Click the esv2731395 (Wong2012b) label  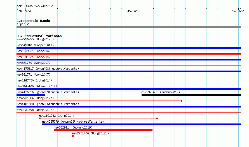(35, 110)
